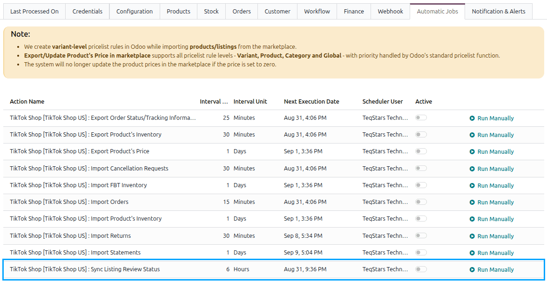
Task: Open the Orders tab
Action: [242, 11]
